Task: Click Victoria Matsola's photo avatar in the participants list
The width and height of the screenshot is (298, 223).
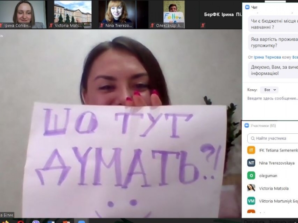Action: click(251, 188)
